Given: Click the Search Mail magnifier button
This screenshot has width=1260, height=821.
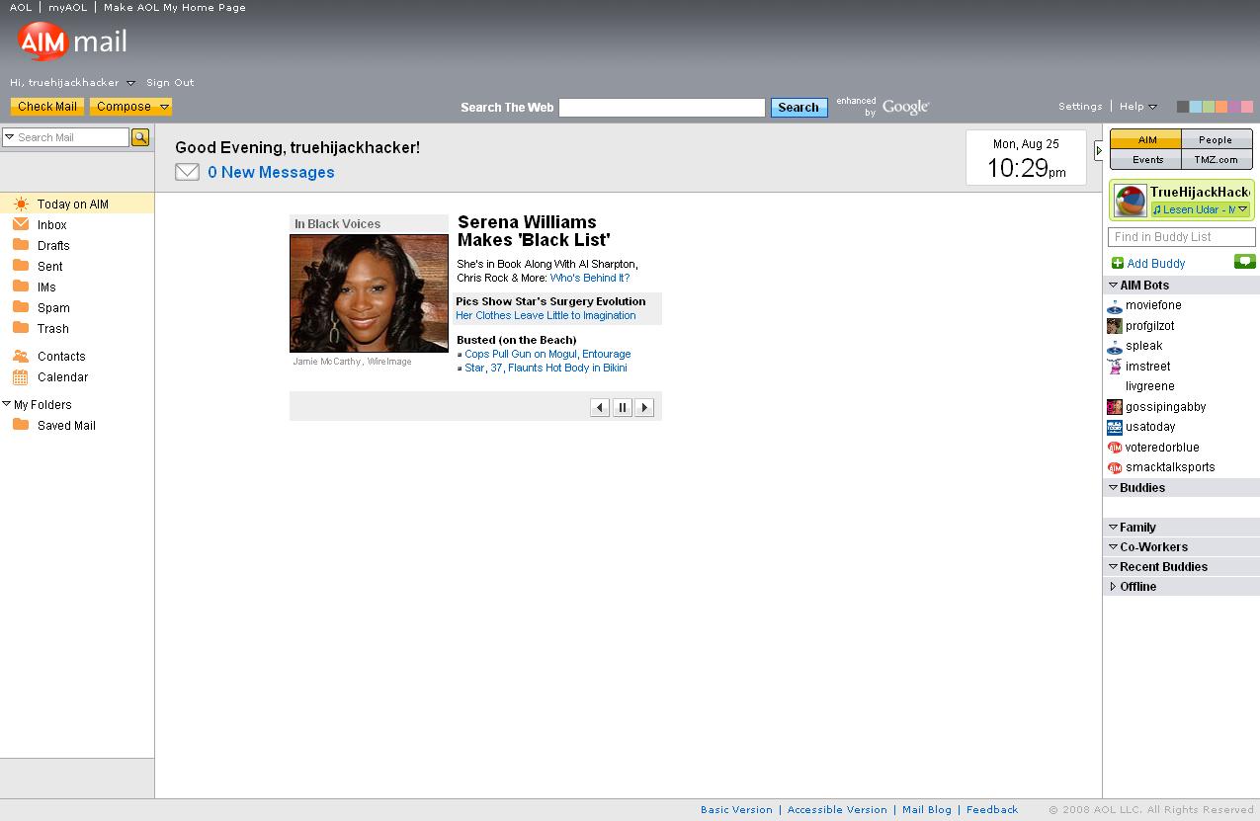Looking at the screenshot, I should pos(140,137).
